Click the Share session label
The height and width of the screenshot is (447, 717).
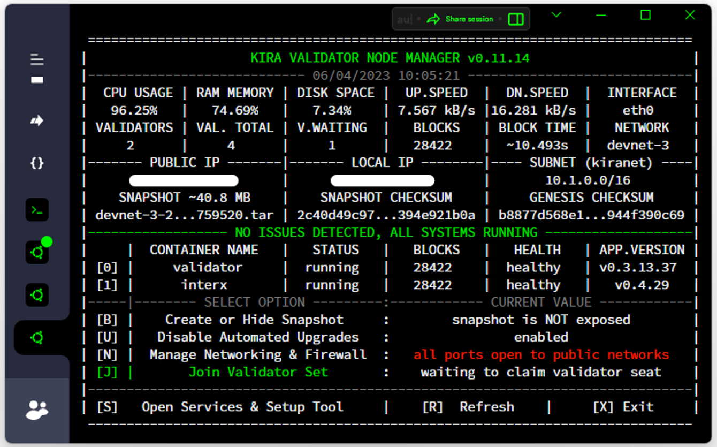click(x=469, y=19)
